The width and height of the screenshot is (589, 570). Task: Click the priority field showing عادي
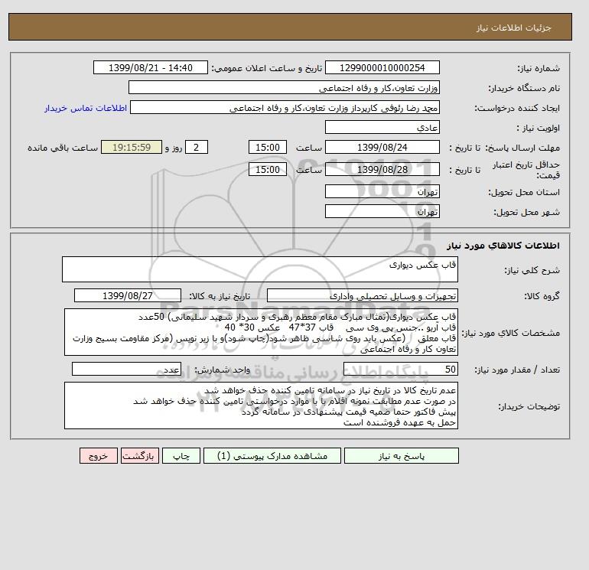point(382,128)
